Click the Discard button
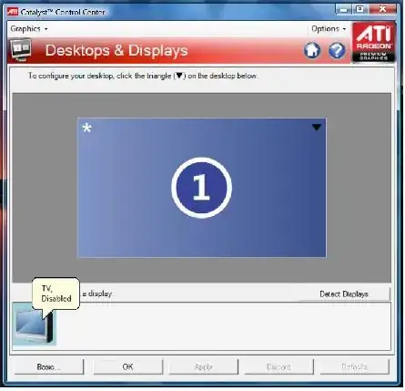 pyautogui.click(x=278, y=366)
